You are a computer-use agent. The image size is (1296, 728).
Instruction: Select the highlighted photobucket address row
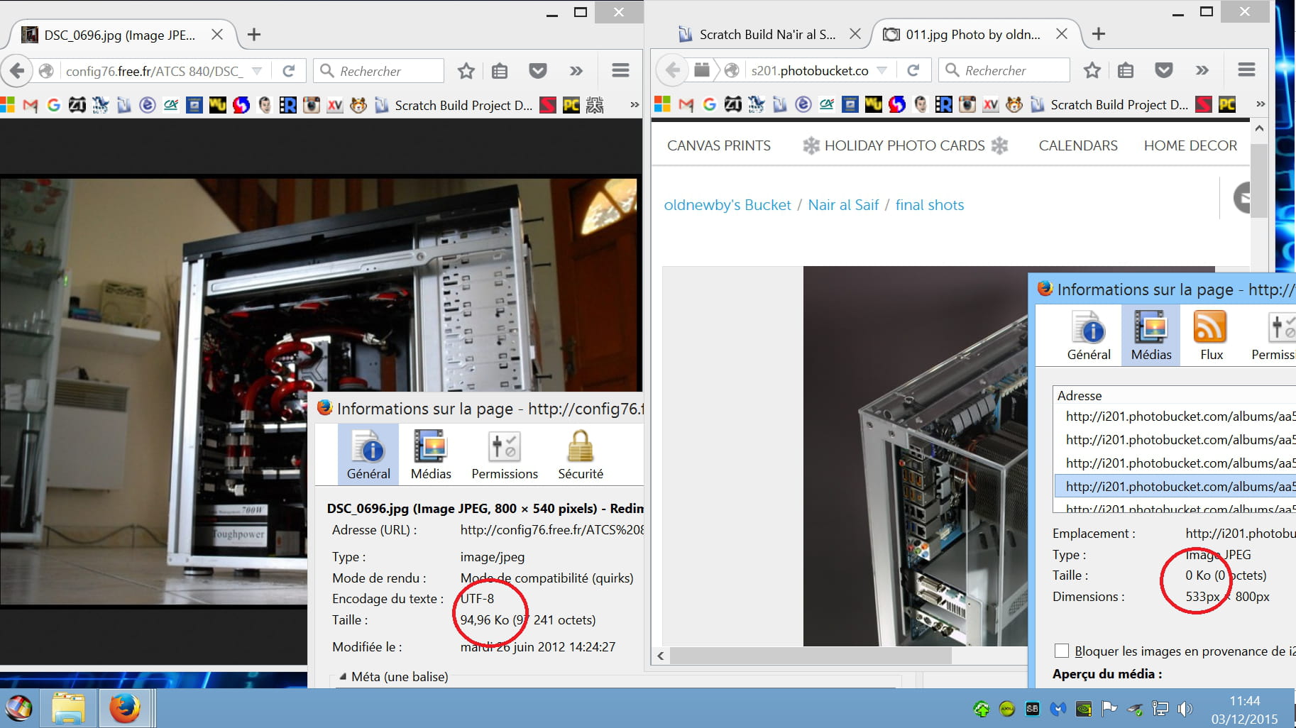coord(1175,487)
